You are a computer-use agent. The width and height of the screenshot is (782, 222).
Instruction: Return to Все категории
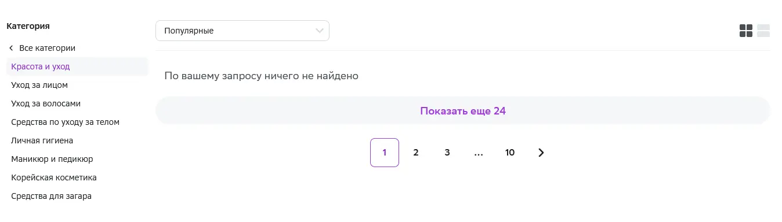(47, 48)
